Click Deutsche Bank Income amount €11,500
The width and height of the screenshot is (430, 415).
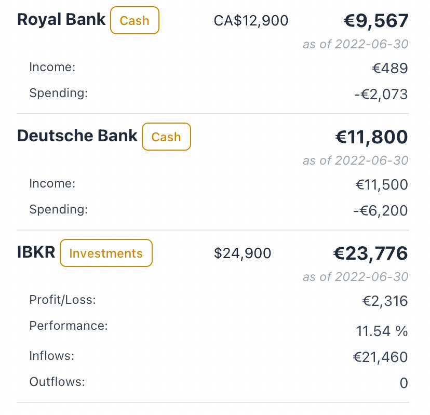381,184
